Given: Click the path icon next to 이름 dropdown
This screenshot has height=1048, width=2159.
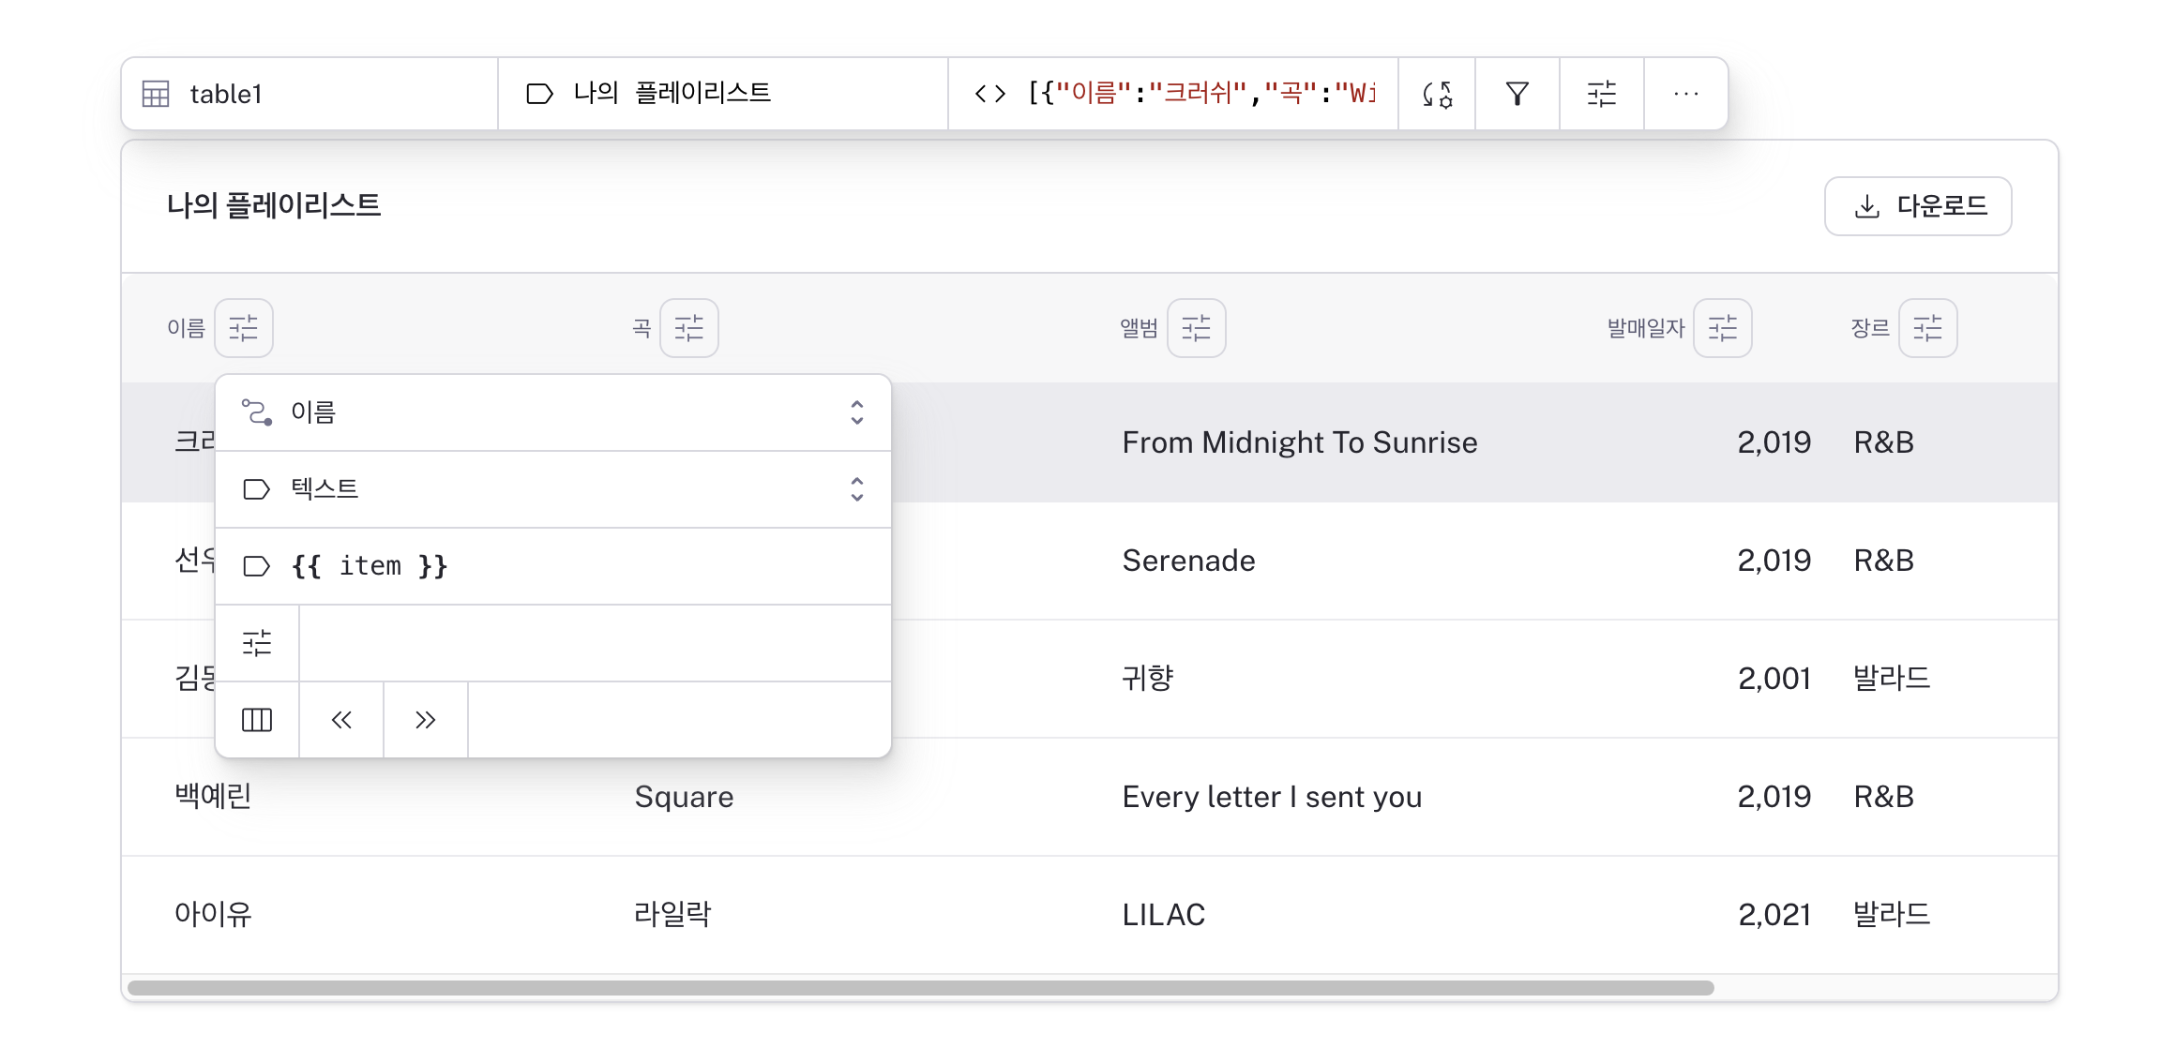Looking at the screenshot, I should click(257, 412).
